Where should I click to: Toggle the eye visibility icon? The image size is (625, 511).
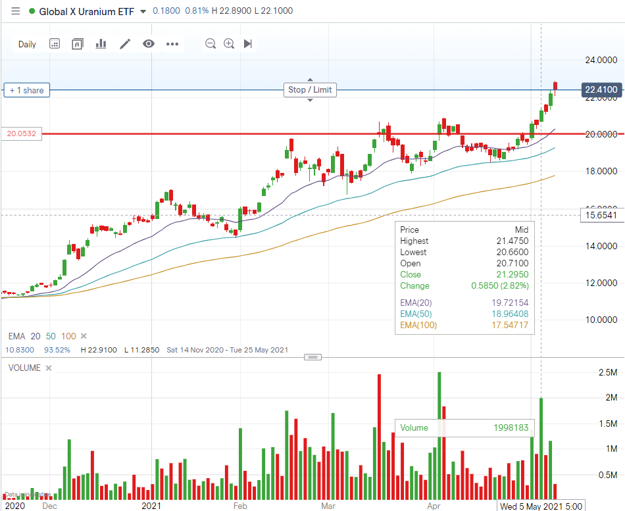tap(149, 44)
